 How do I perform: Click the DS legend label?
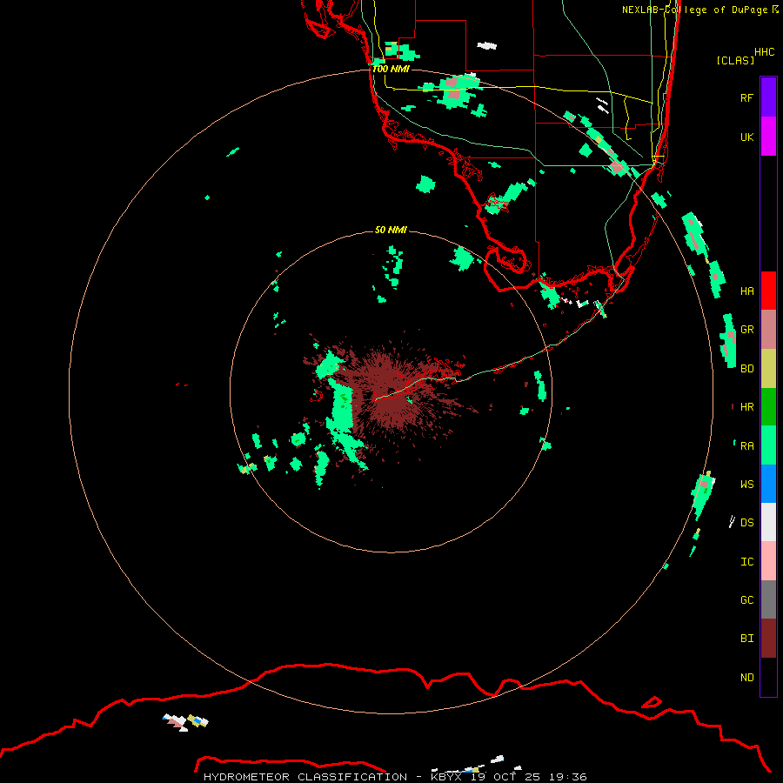(746, 523)
